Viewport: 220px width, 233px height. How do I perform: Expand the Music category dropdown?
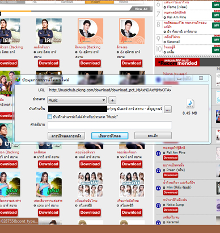pos(77,100)
